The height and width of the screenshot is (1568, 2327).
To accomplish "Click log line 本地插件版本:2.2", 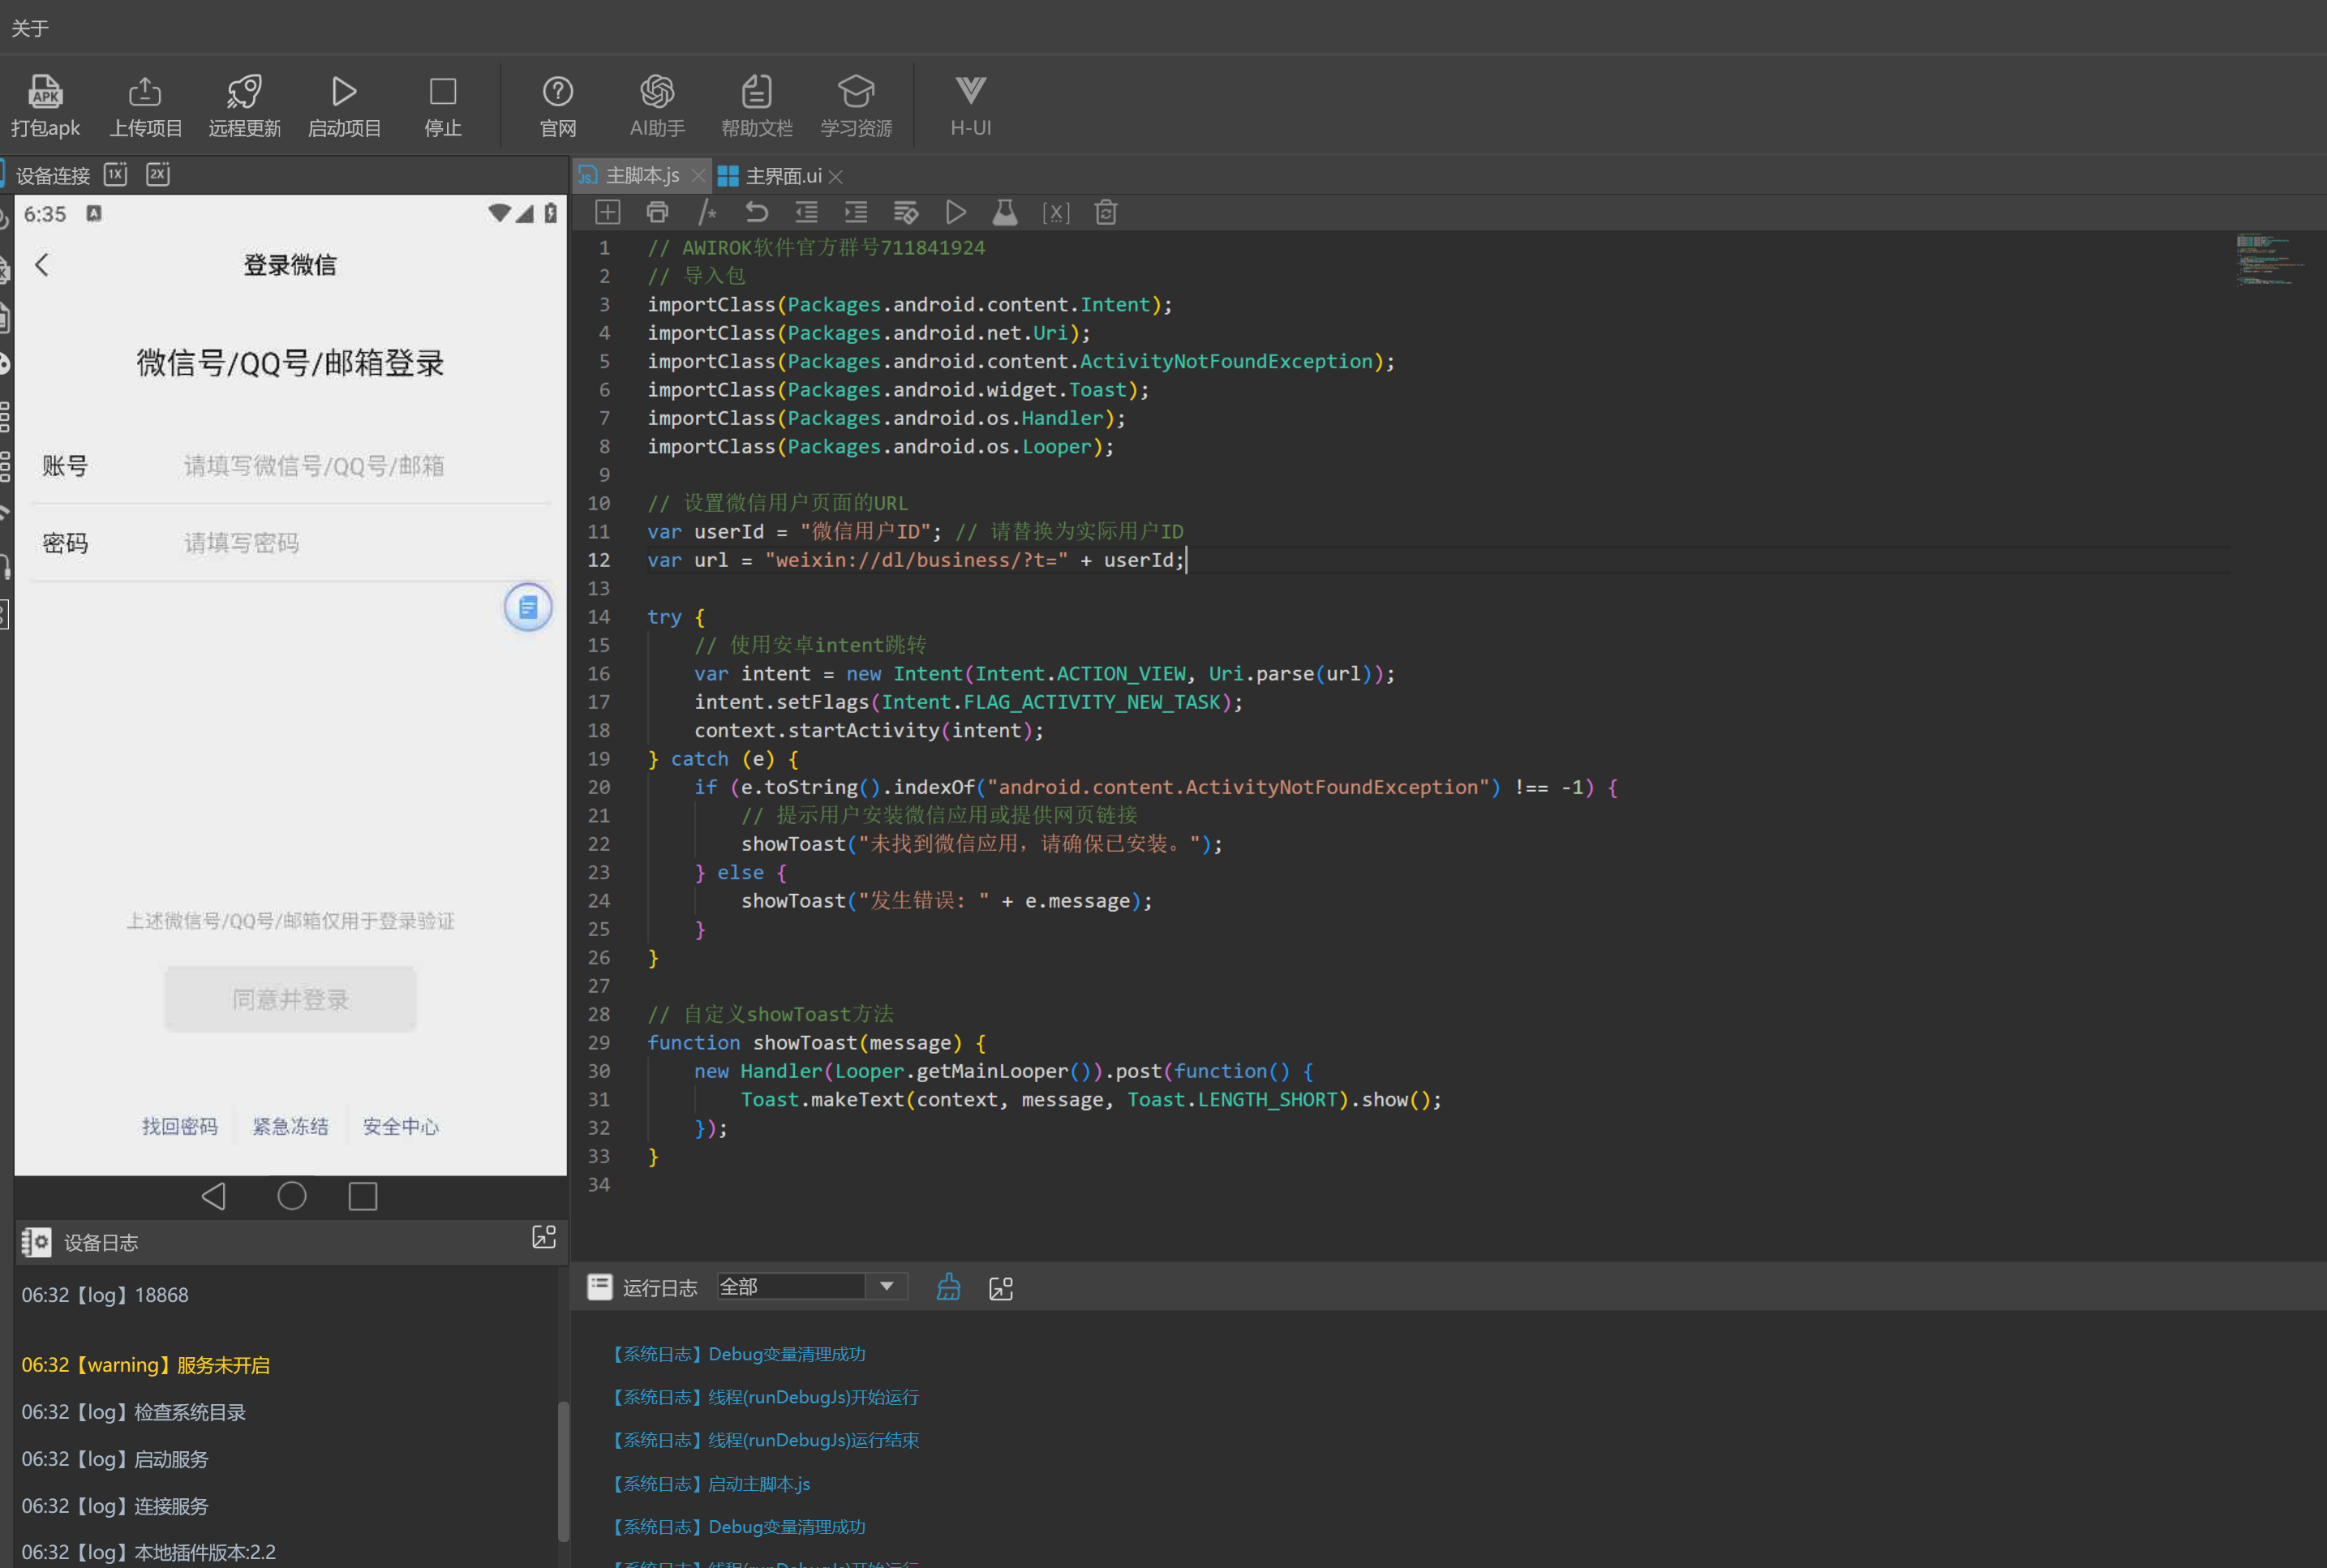I will point(149,1552).
